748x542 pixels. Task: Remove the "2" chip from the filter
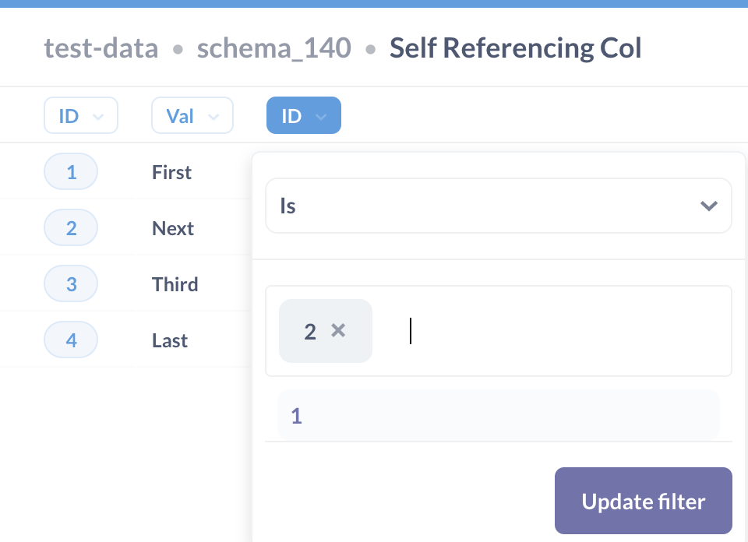338,331
